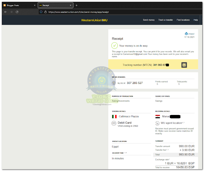Click My WU number 307 265 527
This screenshot has width=204, height=171.
point(135,83)
